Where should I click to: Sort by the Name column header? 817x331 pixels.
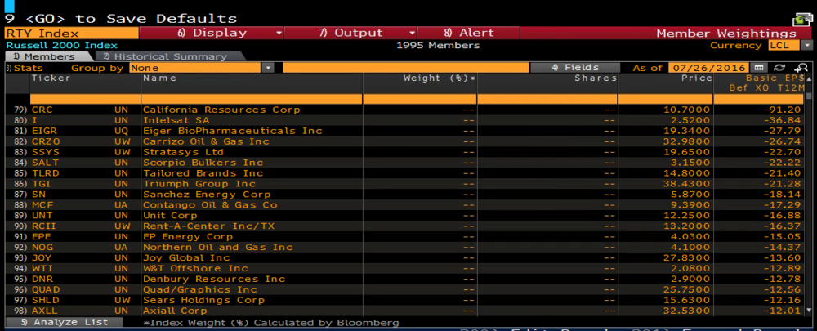(159, 78)
